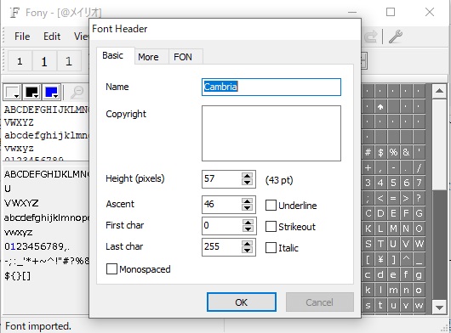
Task: Click the Name text field
Action: 271,87
